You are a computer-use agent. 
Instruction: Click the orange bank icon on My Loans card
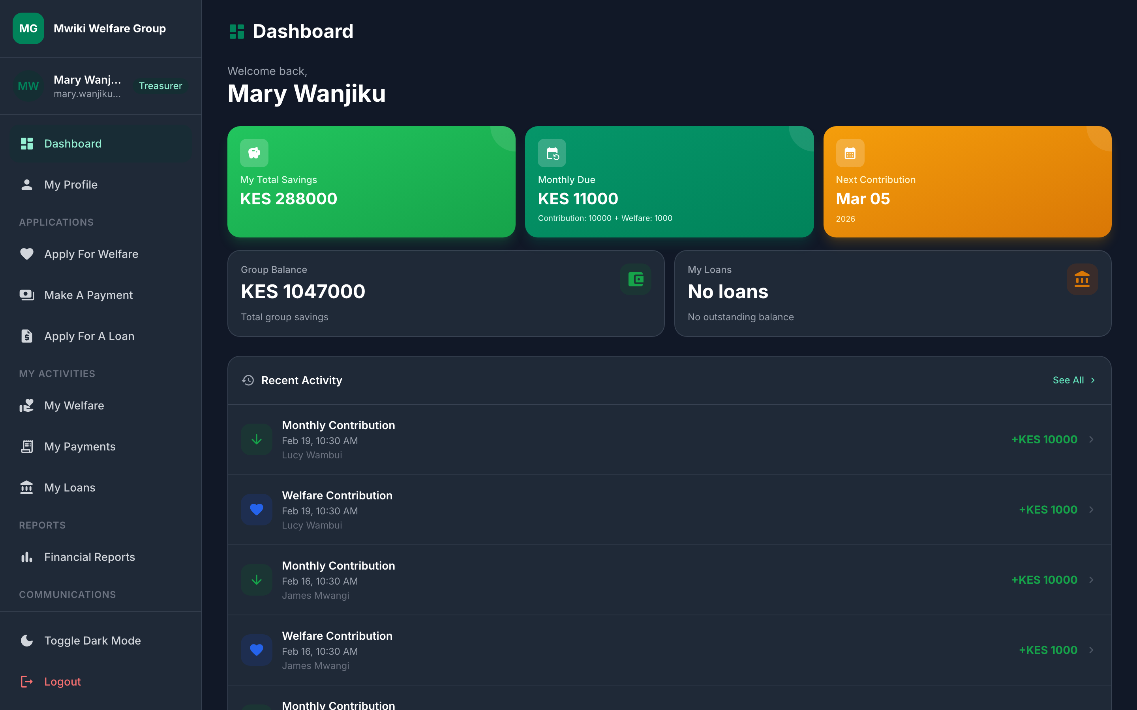pos(1082,279)
